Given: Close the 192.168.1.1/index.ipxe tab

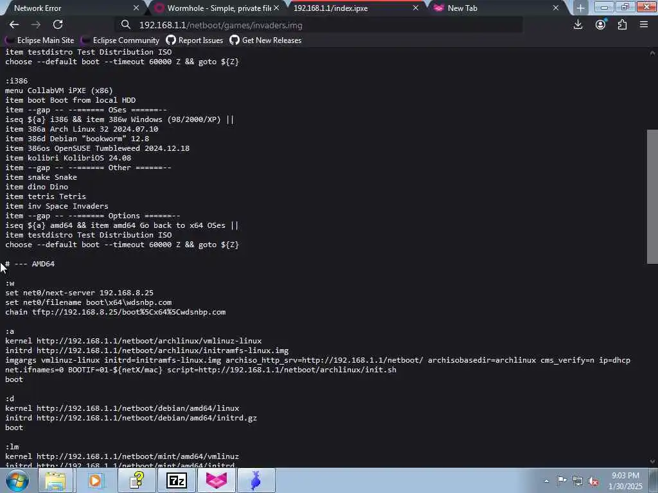Looking at the screenshot, I should 416,8.
